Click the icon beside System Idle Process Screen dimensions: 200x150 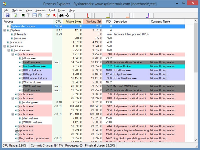[9, 26]
